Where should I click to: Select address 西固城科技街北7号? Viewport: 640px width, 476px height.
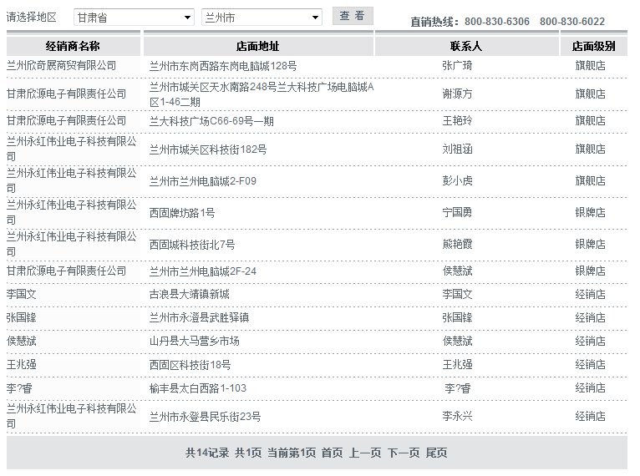[192, 245]
